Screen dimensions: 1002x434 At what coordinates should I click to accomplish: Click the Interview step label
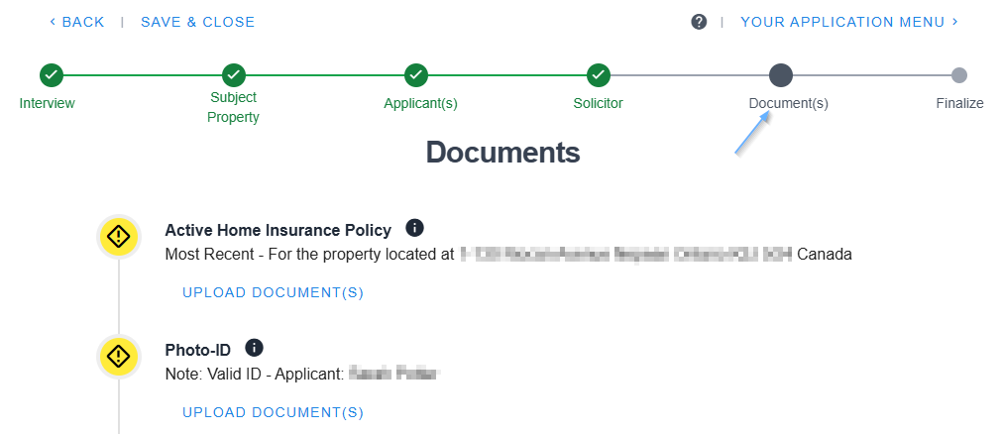click(48, 103)
